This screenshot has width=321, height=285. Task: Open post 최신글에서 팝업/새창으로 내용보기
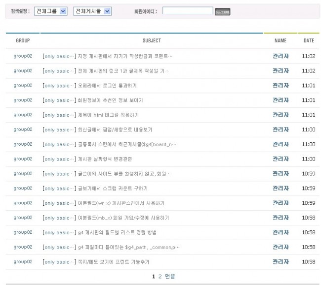click(115, 130)
